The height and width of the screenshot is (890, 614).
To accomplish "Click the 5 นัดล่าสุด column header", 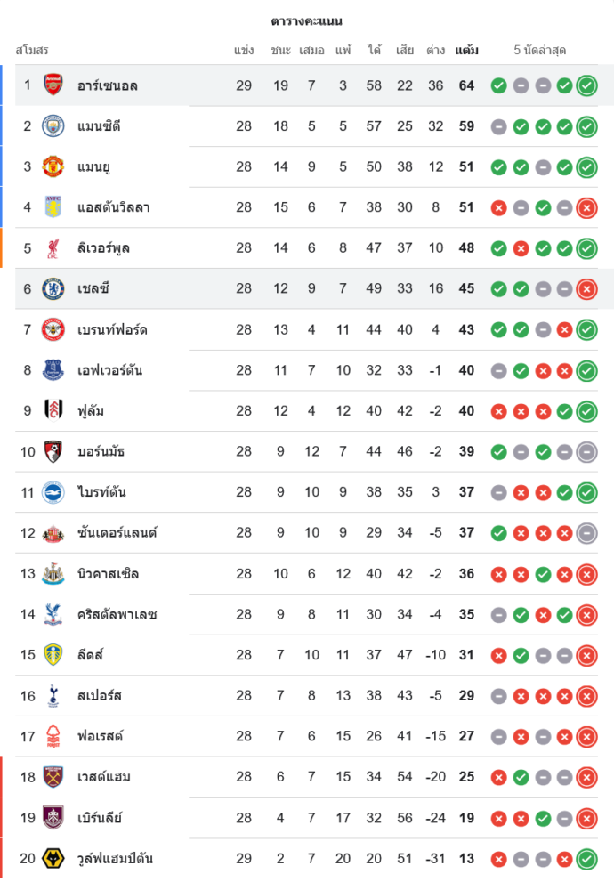I will coord(540,51).
